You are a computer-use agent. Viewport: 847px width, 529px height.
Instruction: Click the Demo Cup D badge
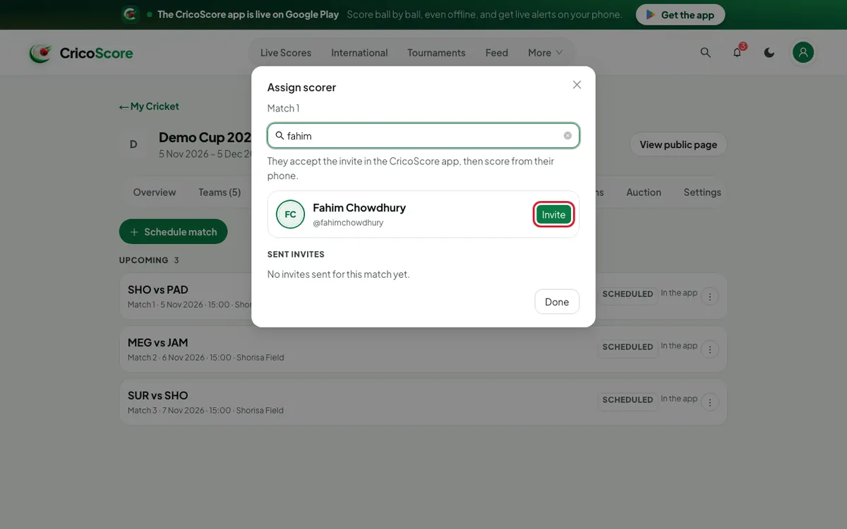pos(133,144)
